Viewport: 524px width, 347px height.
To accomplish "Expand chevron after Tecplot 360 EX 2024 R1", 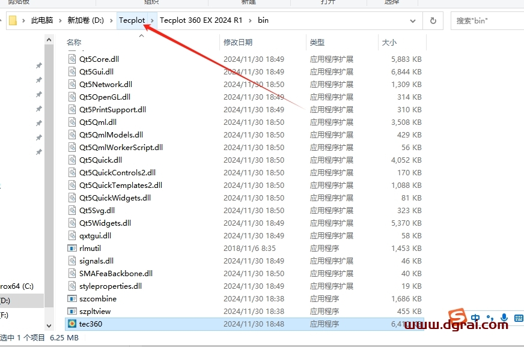I will point(250,20).
